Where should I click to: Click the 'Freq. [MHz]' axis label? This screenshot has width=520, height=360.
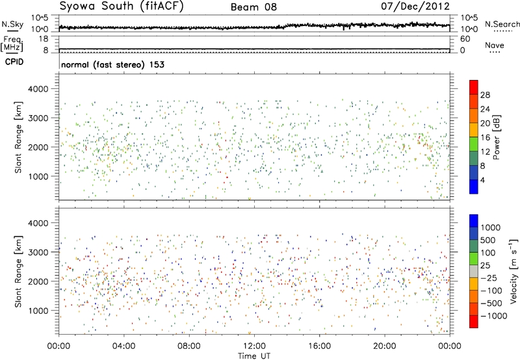click(12, 44)
